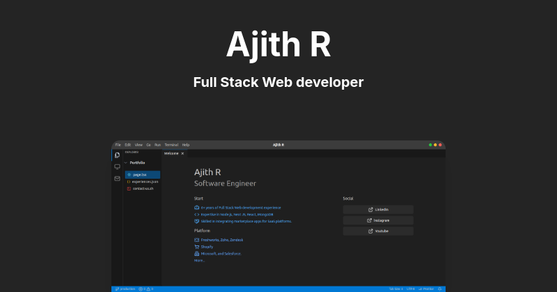
Task: Click the notification bell in status bar
Action: click(440, 289)
